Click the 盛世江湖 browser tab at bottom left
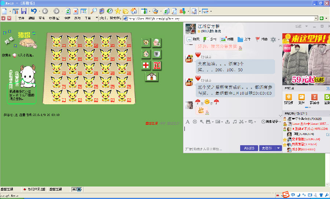The height and width of the screenshot is (199, 330). click(x=7, y=189)
